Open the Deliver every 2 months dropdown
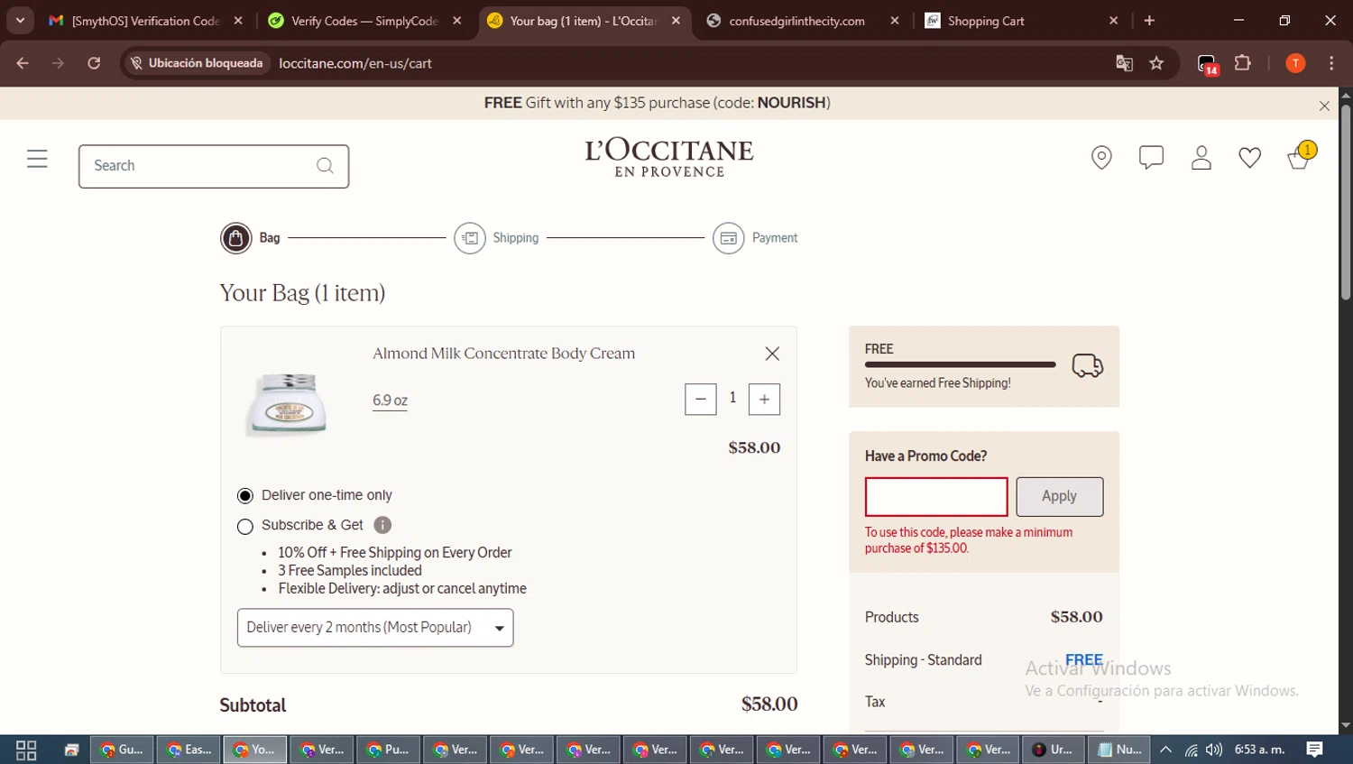This screenshot has width=1353, height=764. coord(375,628)
